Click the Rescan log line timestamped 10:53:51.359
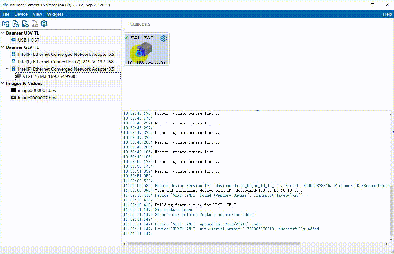The width and height of the screenshot is (394, 254). point(187,171)
